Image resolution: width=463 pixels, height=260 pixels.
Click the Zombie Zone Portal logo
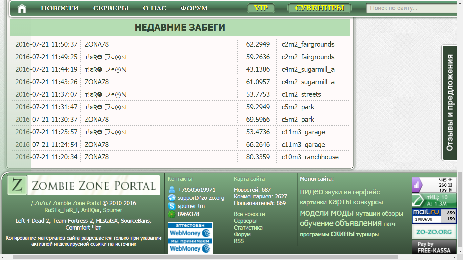click(83, 185)
